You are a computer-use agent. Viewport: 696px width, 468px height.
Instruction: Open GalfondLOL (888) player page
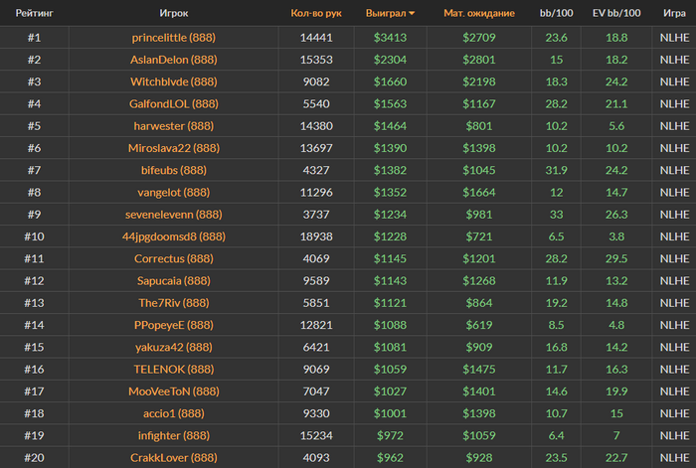tap(174, 104)
